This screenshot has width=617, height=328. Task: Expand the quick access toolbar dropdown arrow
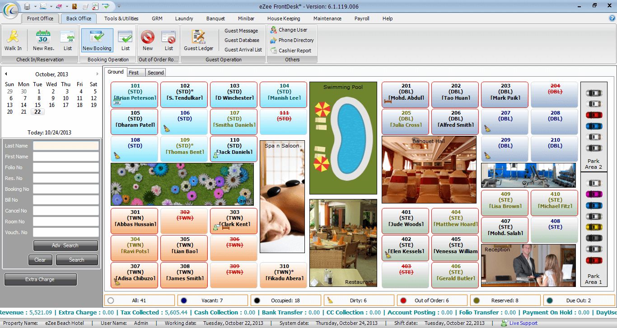119,6
